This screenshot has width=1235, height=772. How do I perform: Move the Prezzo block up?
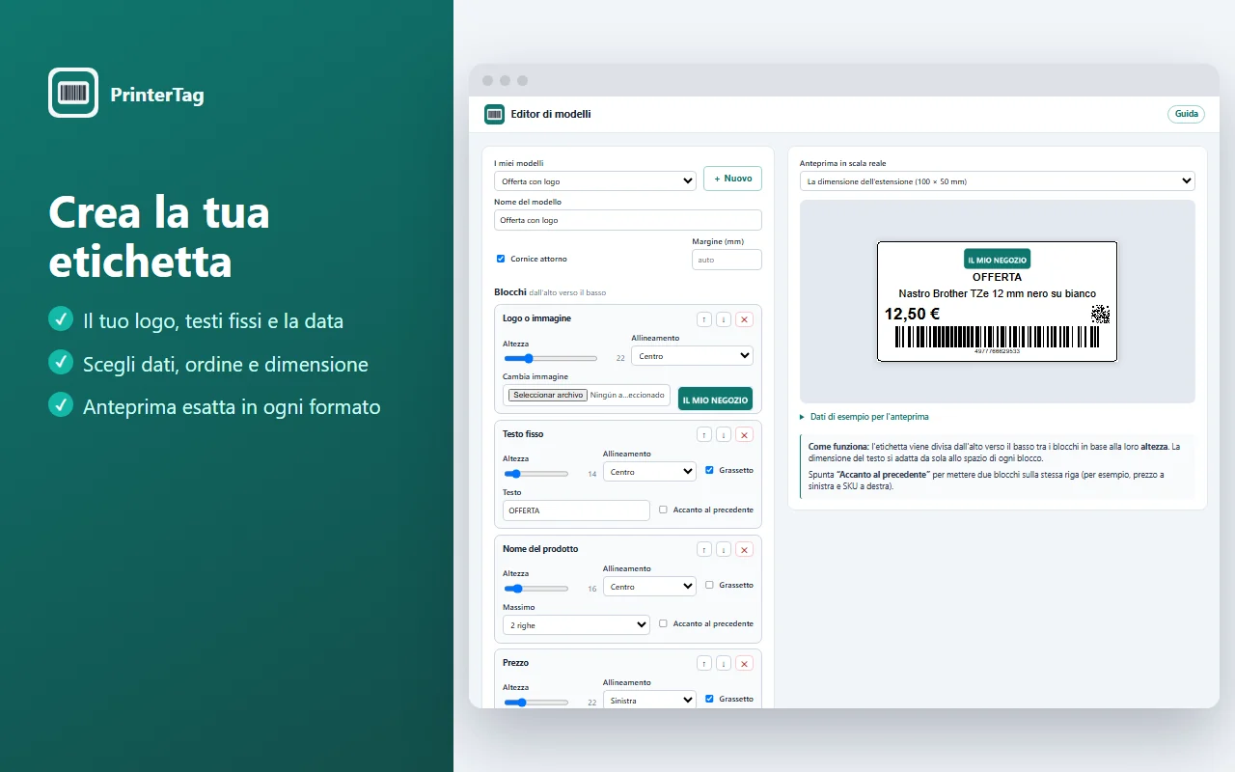point(705,663)
